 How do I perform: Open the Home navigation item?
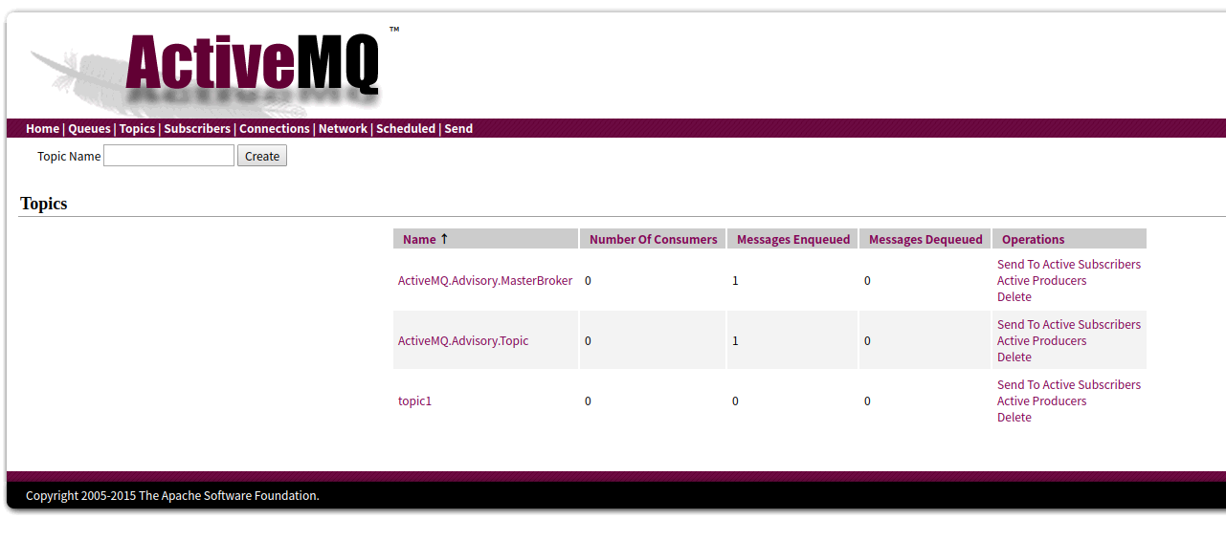(x=42, y=128)
